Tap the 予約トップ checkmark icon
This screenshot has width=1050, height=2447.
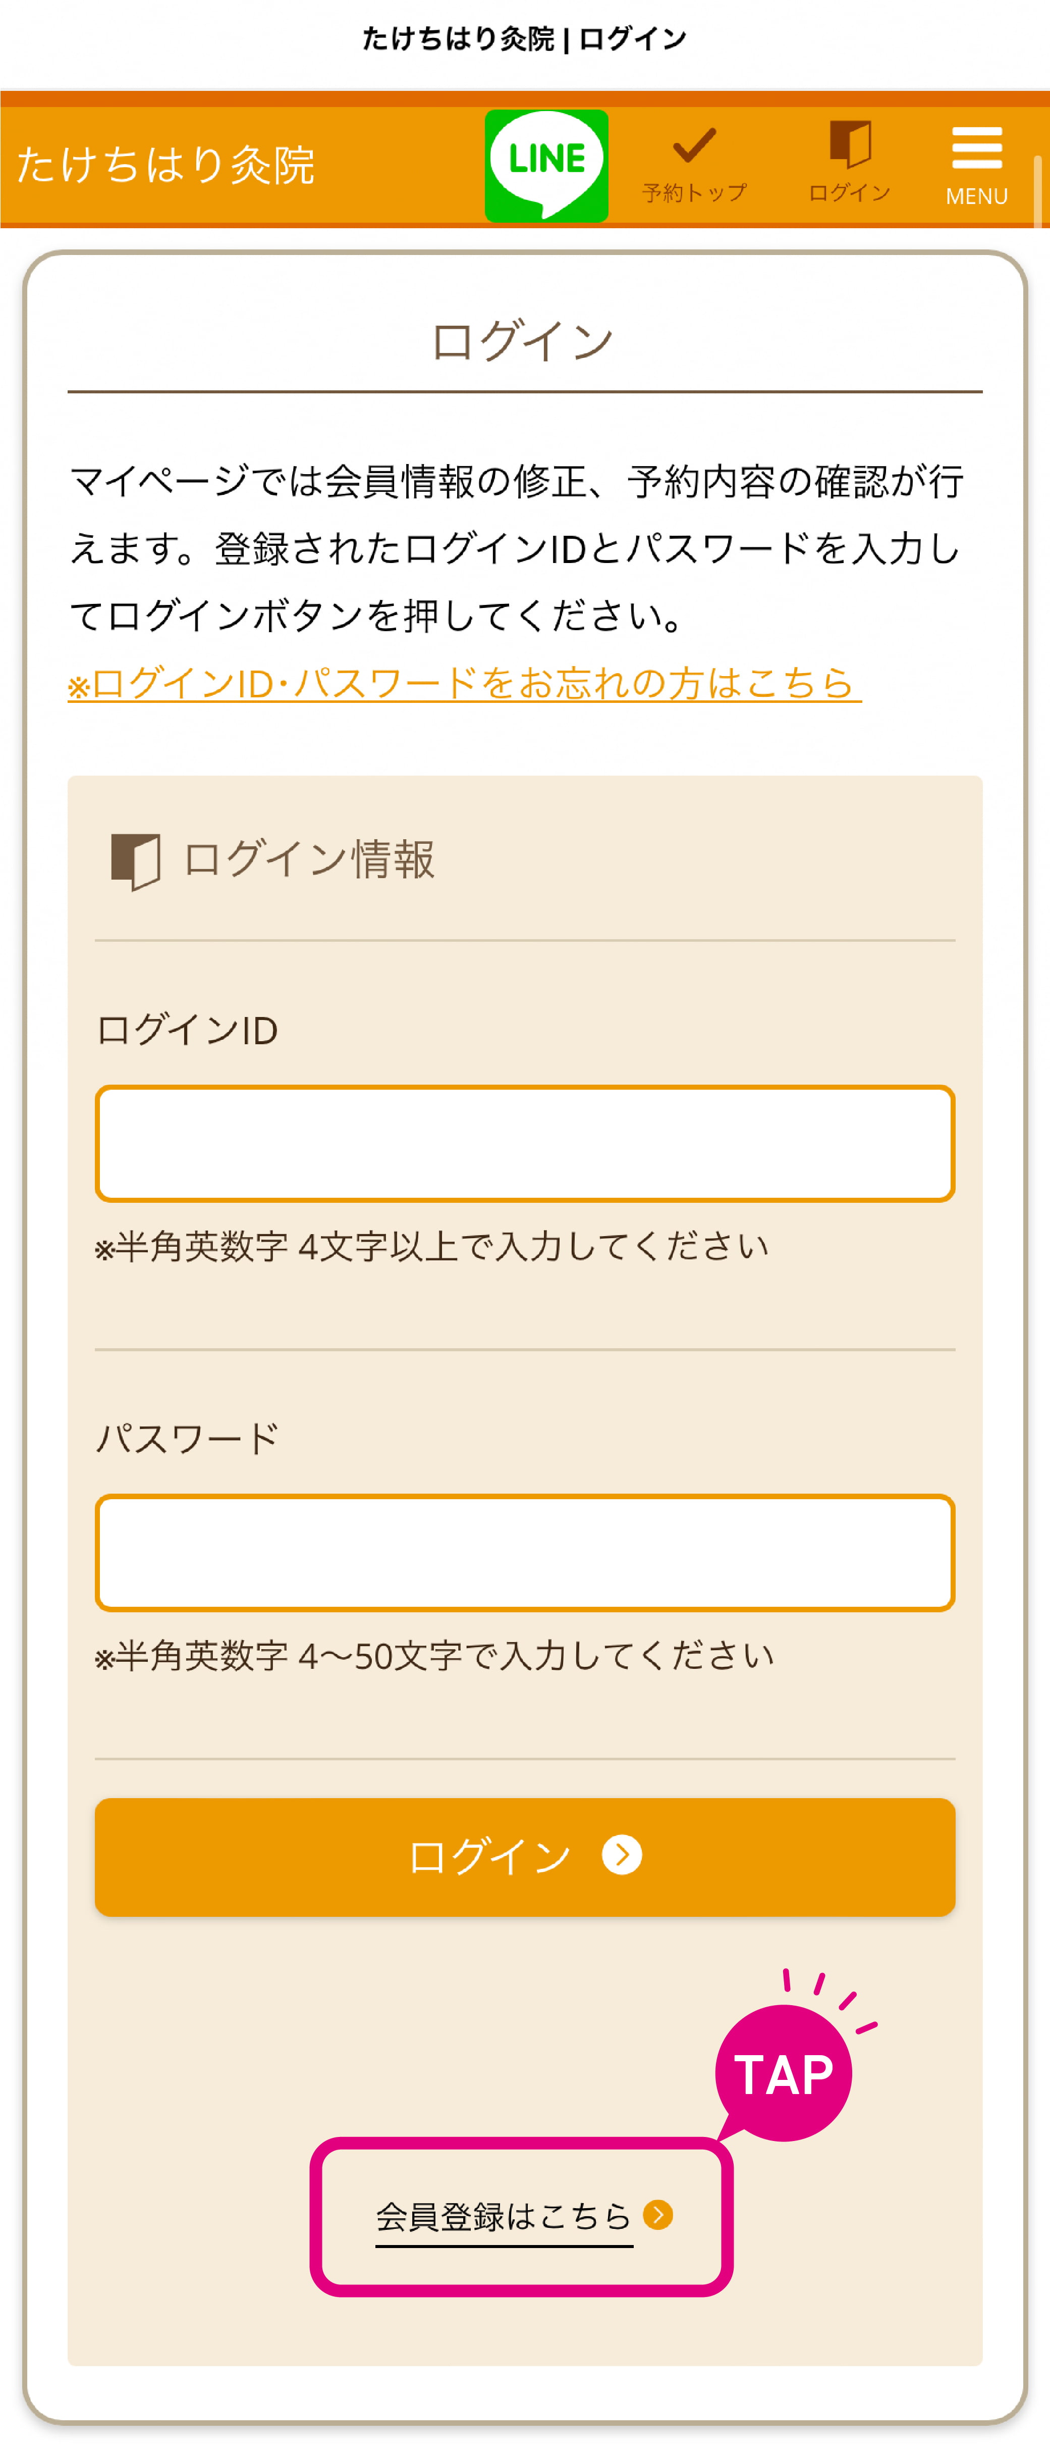tap(694, 145)
